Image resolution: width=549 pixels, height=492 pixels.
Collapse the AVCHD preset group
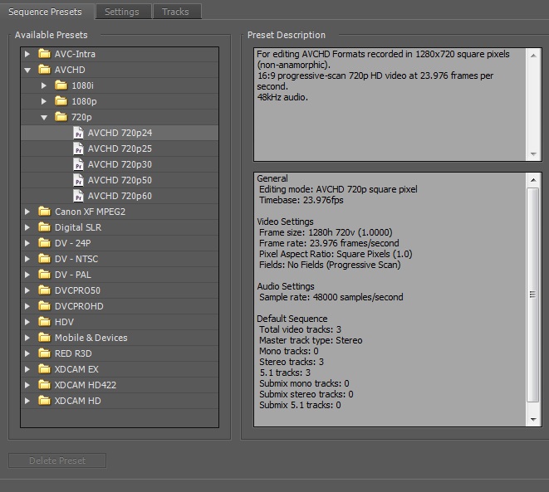point(27,70)
